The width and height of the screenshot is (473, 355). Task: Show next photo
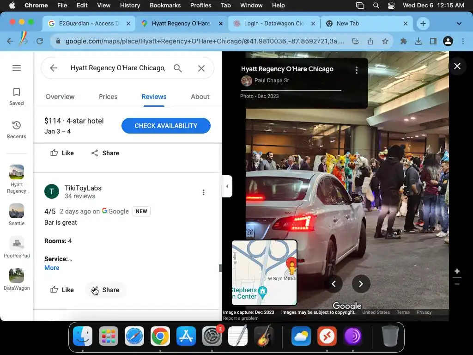[361, 284]
